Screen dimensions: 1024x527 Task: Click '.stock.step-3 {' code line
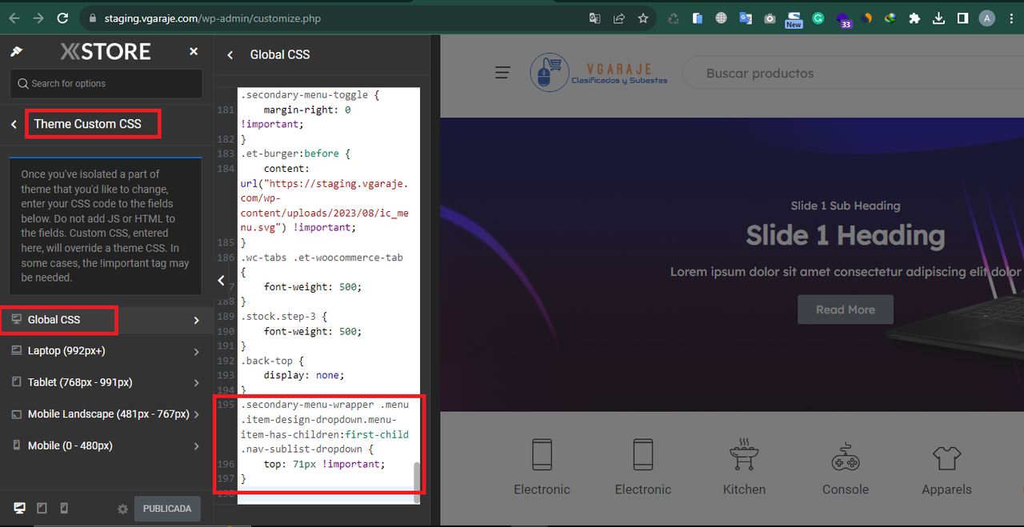pyautogui.click(x=283, y=316)
